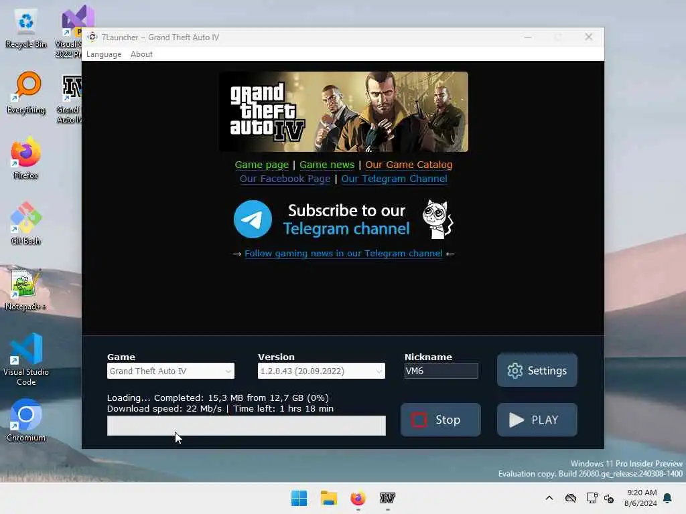
Task: Select the Recycle Bin desktop icon
Action: click(x=26, y=28)
